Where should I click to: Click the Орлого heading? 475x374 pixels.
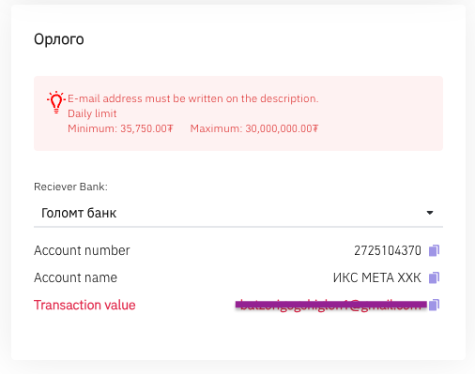(x=59, y=39)
